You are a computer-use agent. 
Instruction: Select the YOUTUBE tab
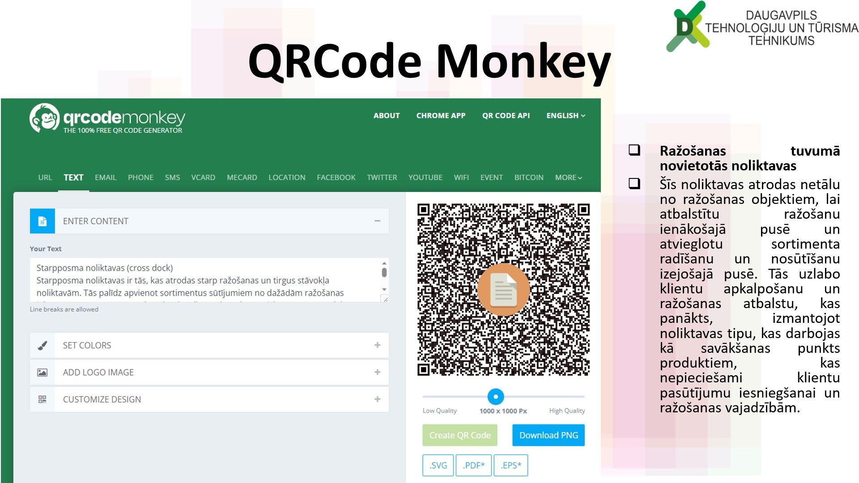[x=425, y=178]
